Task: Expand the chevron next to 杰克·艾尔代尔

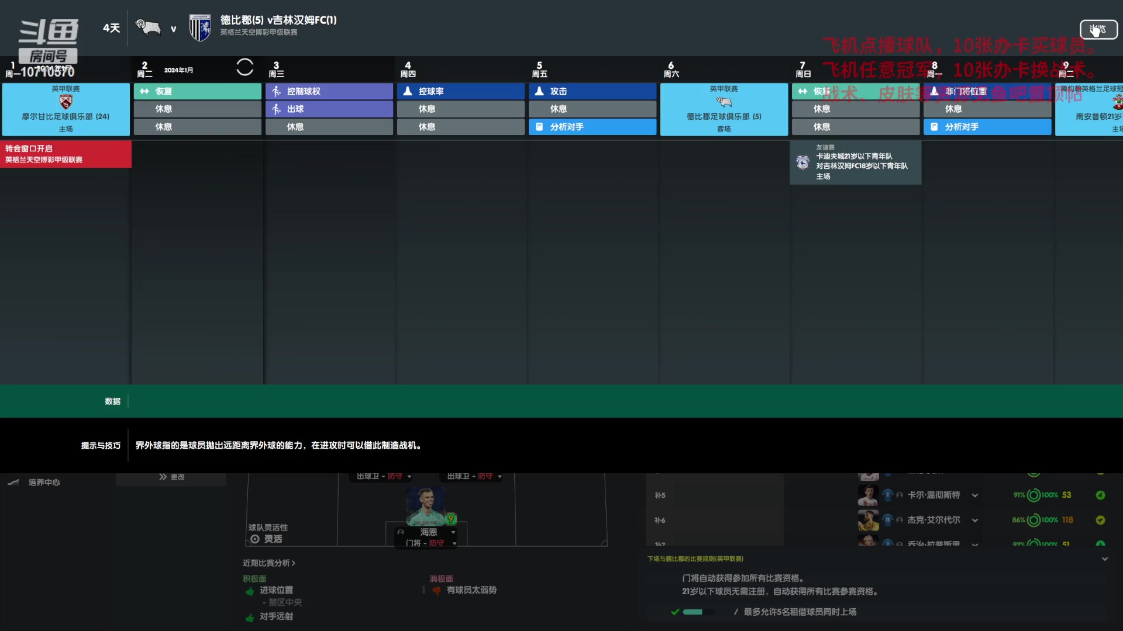Action: [x=975, y=521]
